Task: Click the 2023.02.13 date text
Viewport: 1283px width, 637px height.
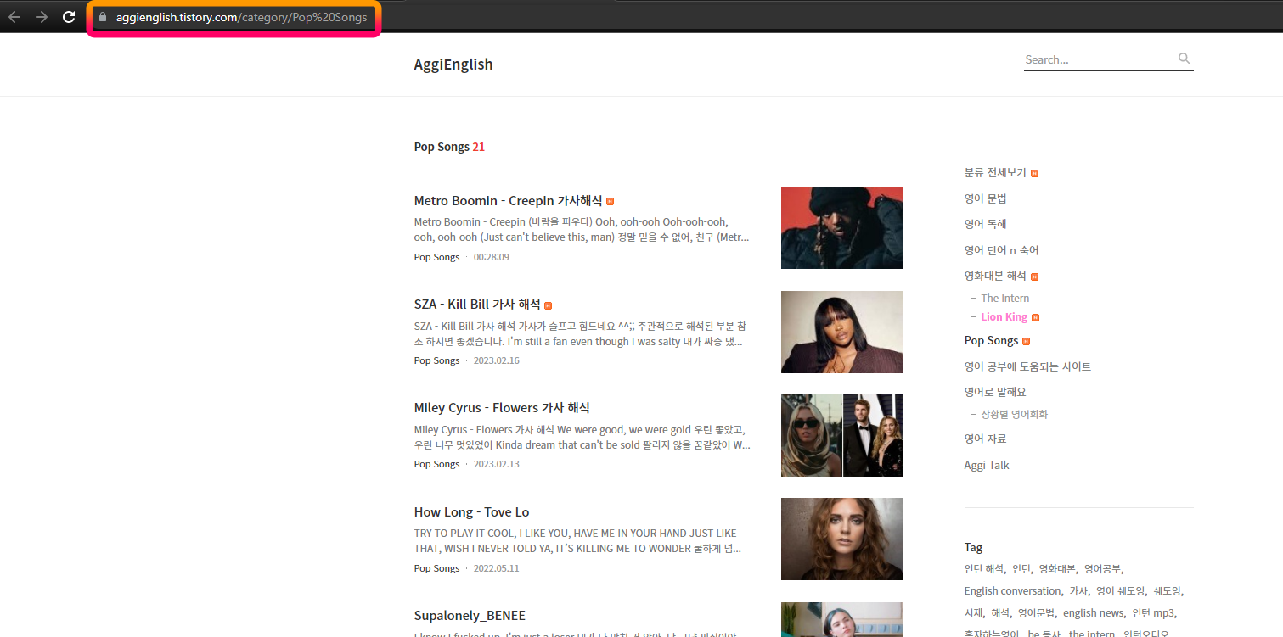Action: 497,464
